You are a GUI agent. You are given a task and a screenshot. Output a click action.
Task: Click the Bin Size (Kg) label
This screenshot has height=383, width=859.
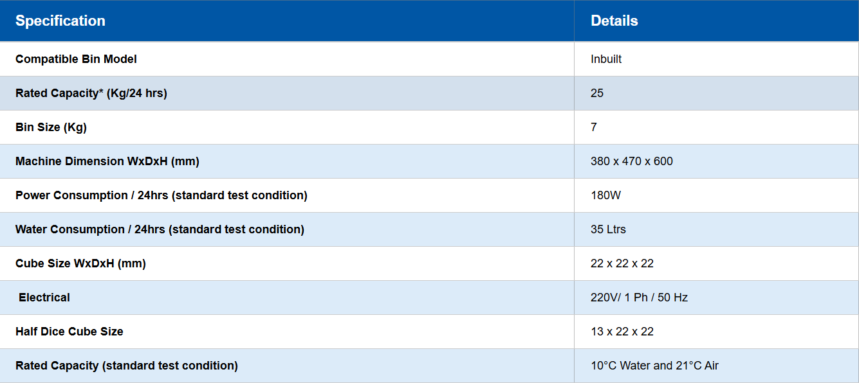(51, 127)
